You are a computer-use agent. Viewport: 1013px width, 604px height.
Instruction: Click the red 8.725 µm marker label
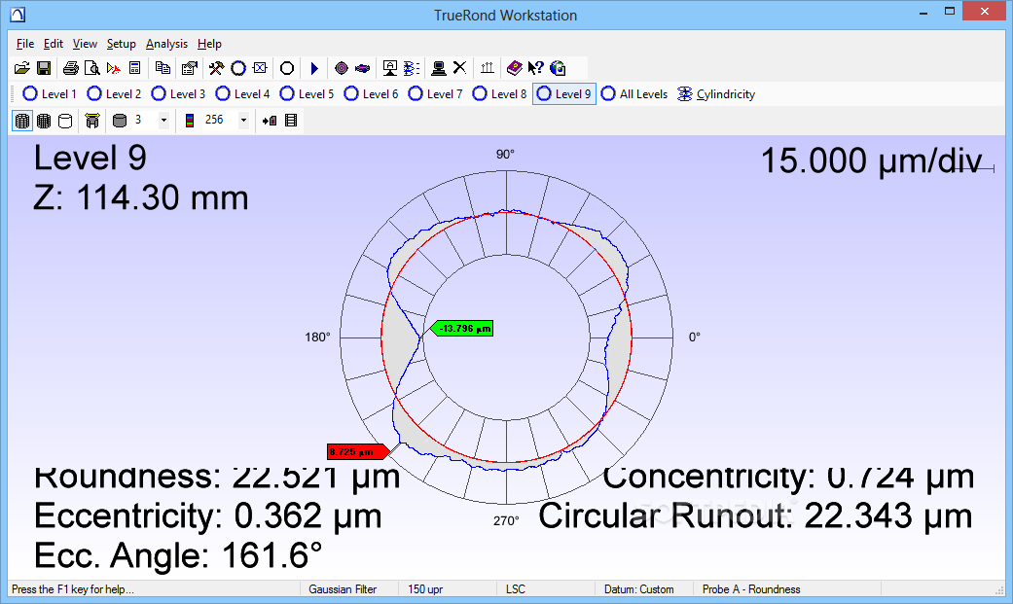tap(358, 451)
